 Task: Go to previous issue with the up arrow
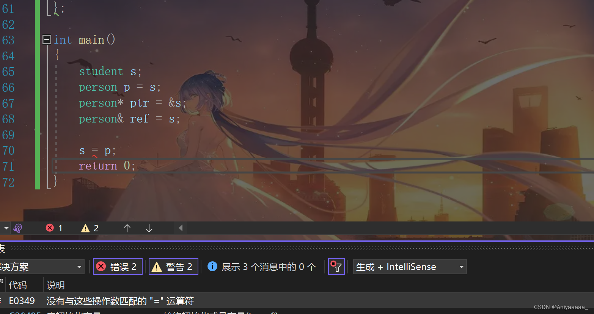[x=127, y=228]
